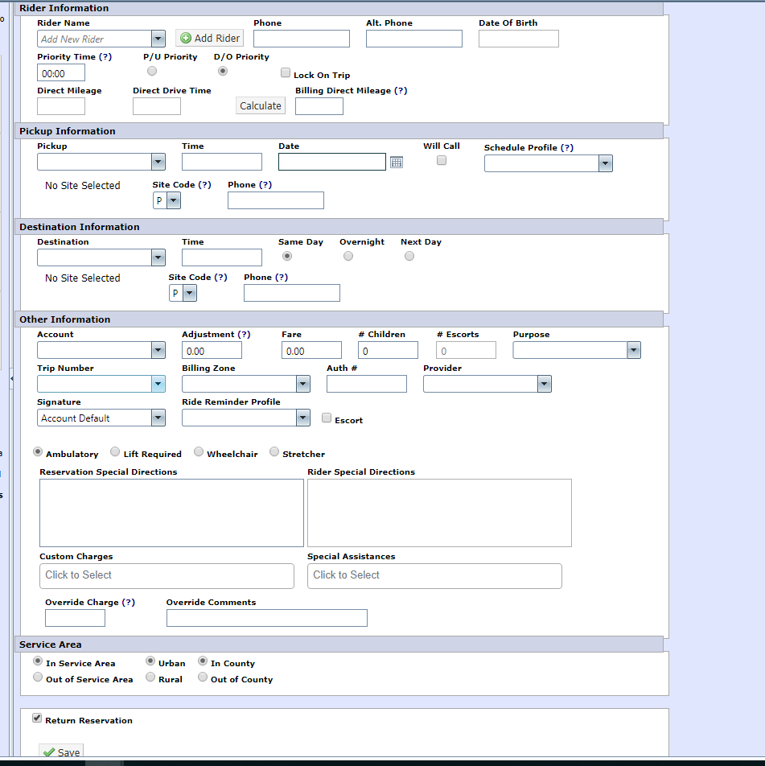Click the Save button
The image size is (765, 766).
(62, 752)
